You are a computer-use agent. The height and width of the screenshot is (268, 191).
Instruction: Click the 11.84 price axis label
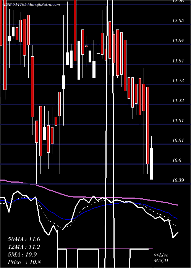click(x=178, y=41)
